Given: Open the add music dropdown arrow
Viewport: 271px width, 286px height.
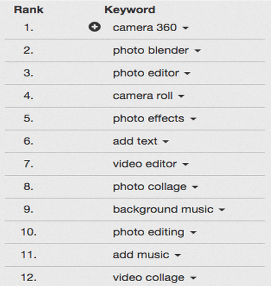Looking at the screenshot, I should click(x=178, y=256).
